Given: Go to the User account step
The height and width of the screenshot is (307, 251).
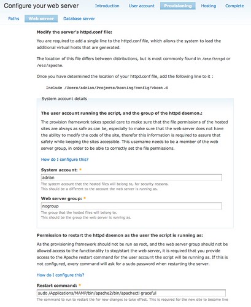Looking at the screenshot, I should tap(142, 6).
